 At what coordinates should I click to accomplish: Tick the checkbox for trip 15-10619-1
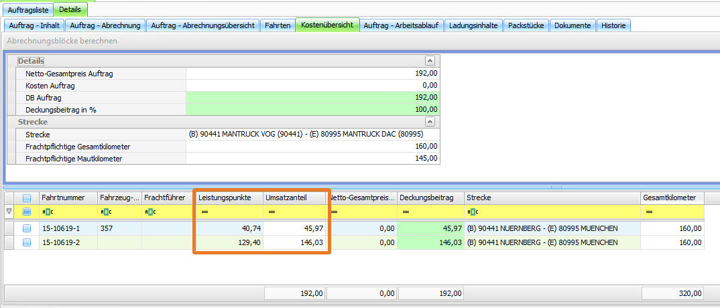(x=27, y=228)
